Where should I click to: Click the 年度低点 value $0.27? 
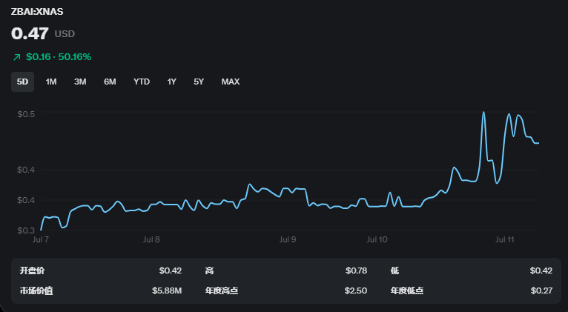541,291
